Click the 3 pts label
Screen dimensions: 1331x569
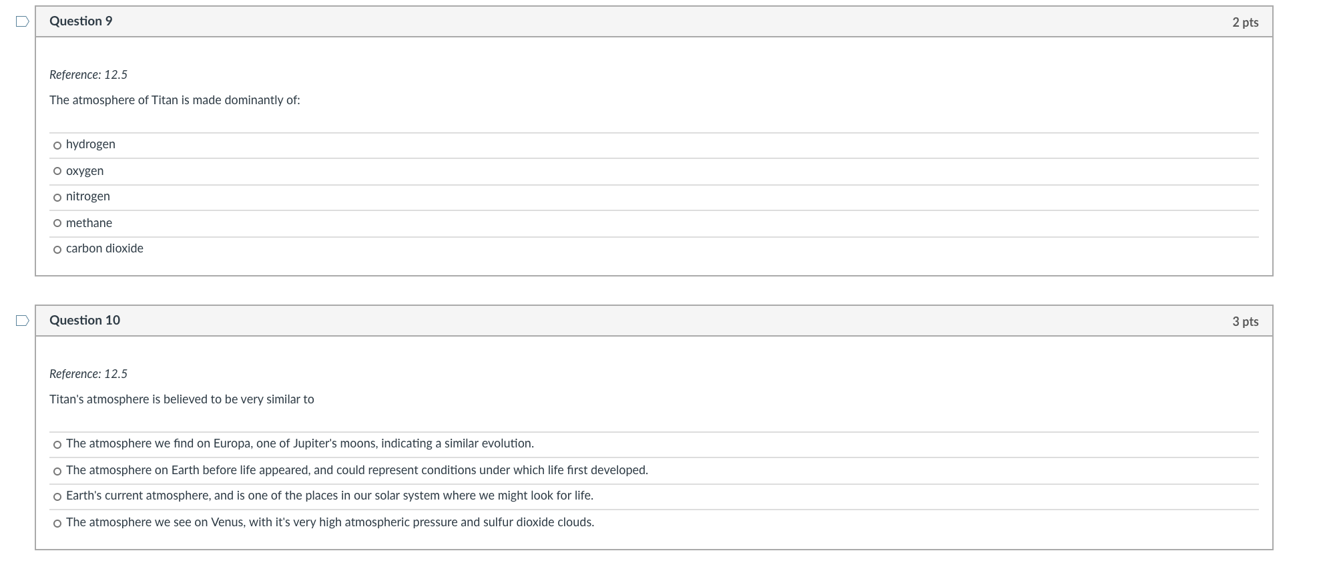click(x=1245, y=321)
